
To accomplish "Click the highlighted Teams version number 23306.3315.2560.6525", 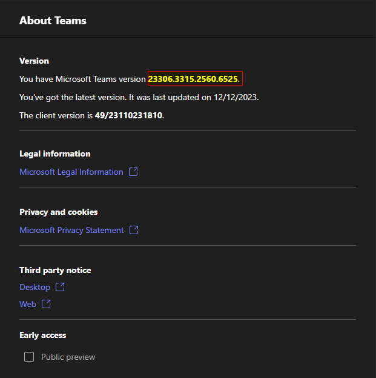I will [194, 79].
